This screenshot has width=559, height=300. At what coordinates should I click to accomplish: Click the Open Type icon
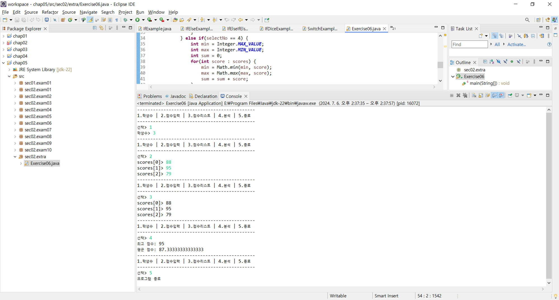(175, 20)
